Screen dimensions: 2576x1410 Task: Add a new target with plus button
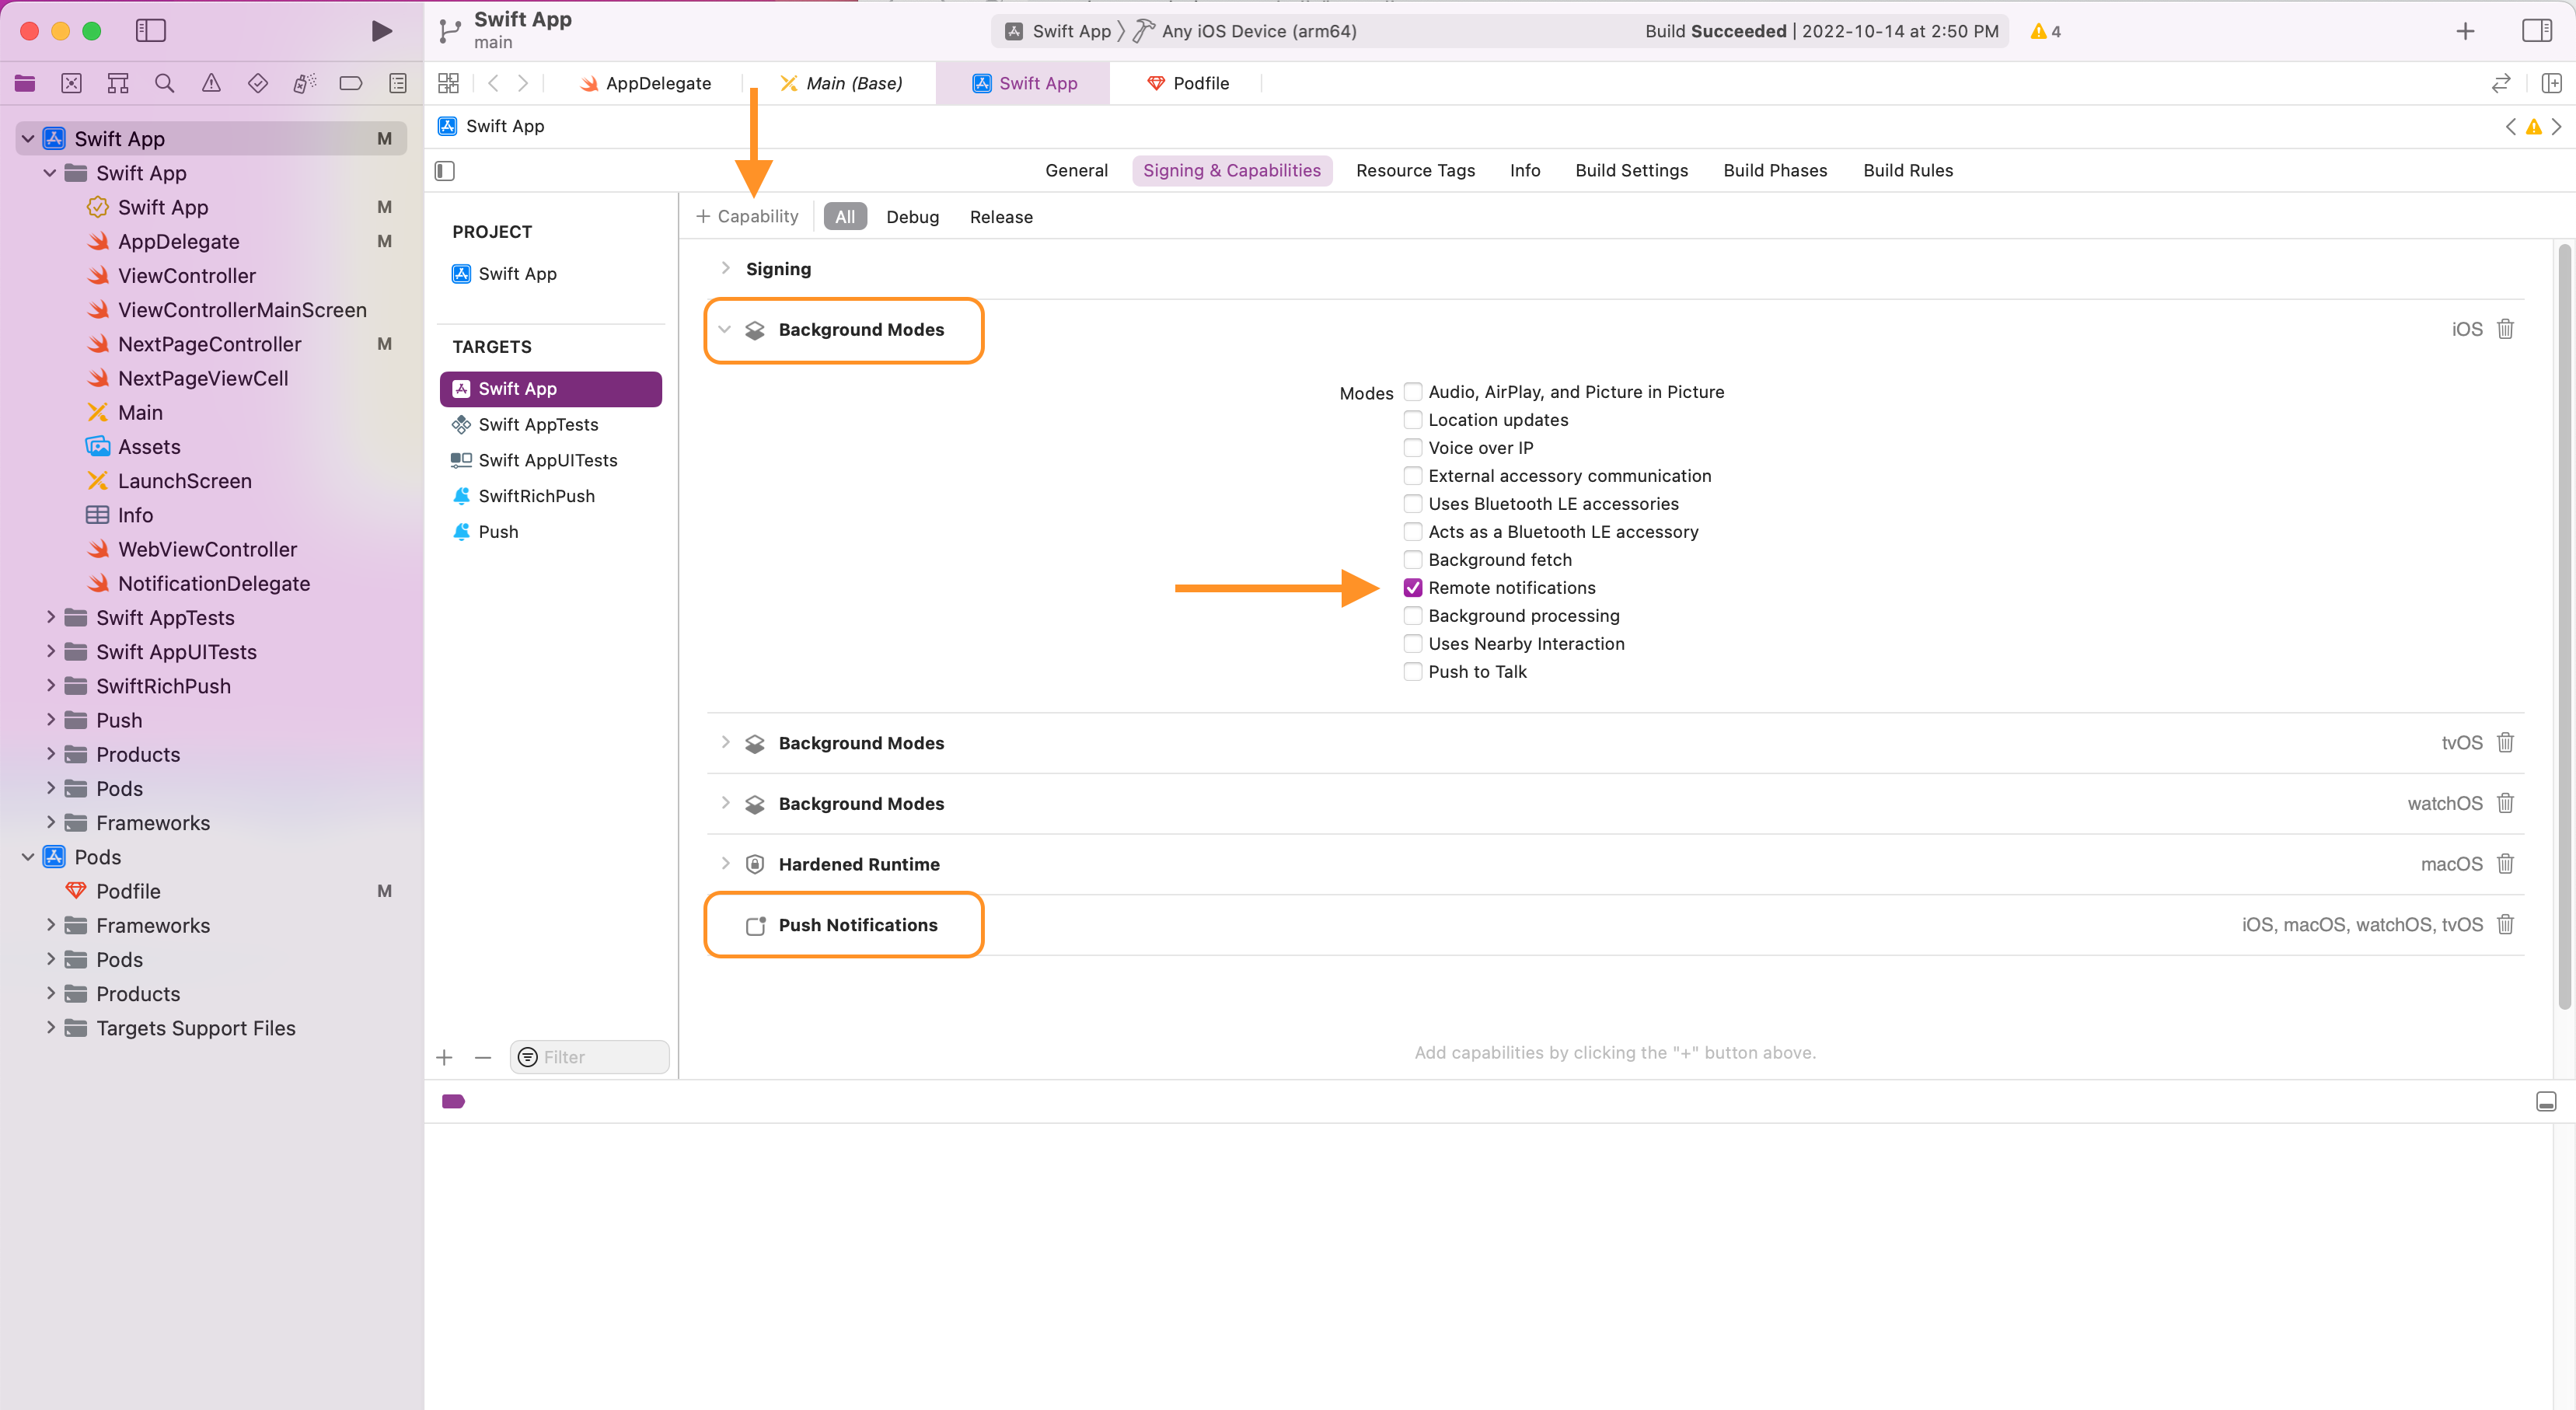(x=445, y=1057)
